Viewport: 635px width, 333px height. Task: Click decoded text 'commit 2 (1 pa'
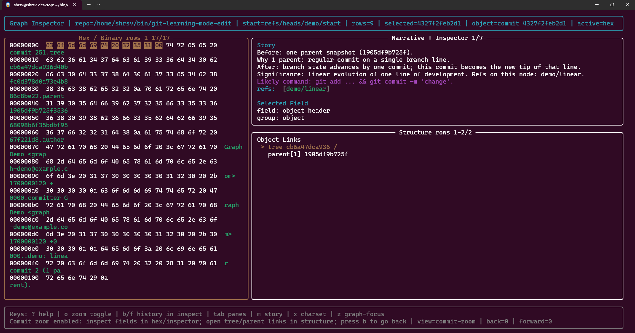click(x=35, y=271)
